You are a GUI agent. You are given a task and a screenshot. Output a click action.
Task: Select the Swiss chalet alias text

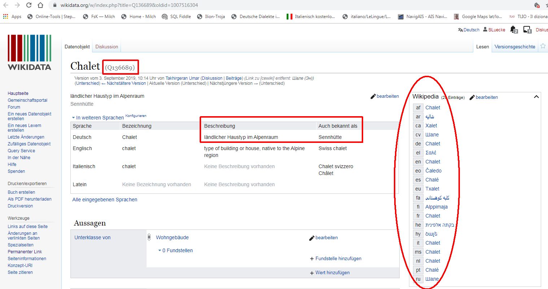pos(332,148)
